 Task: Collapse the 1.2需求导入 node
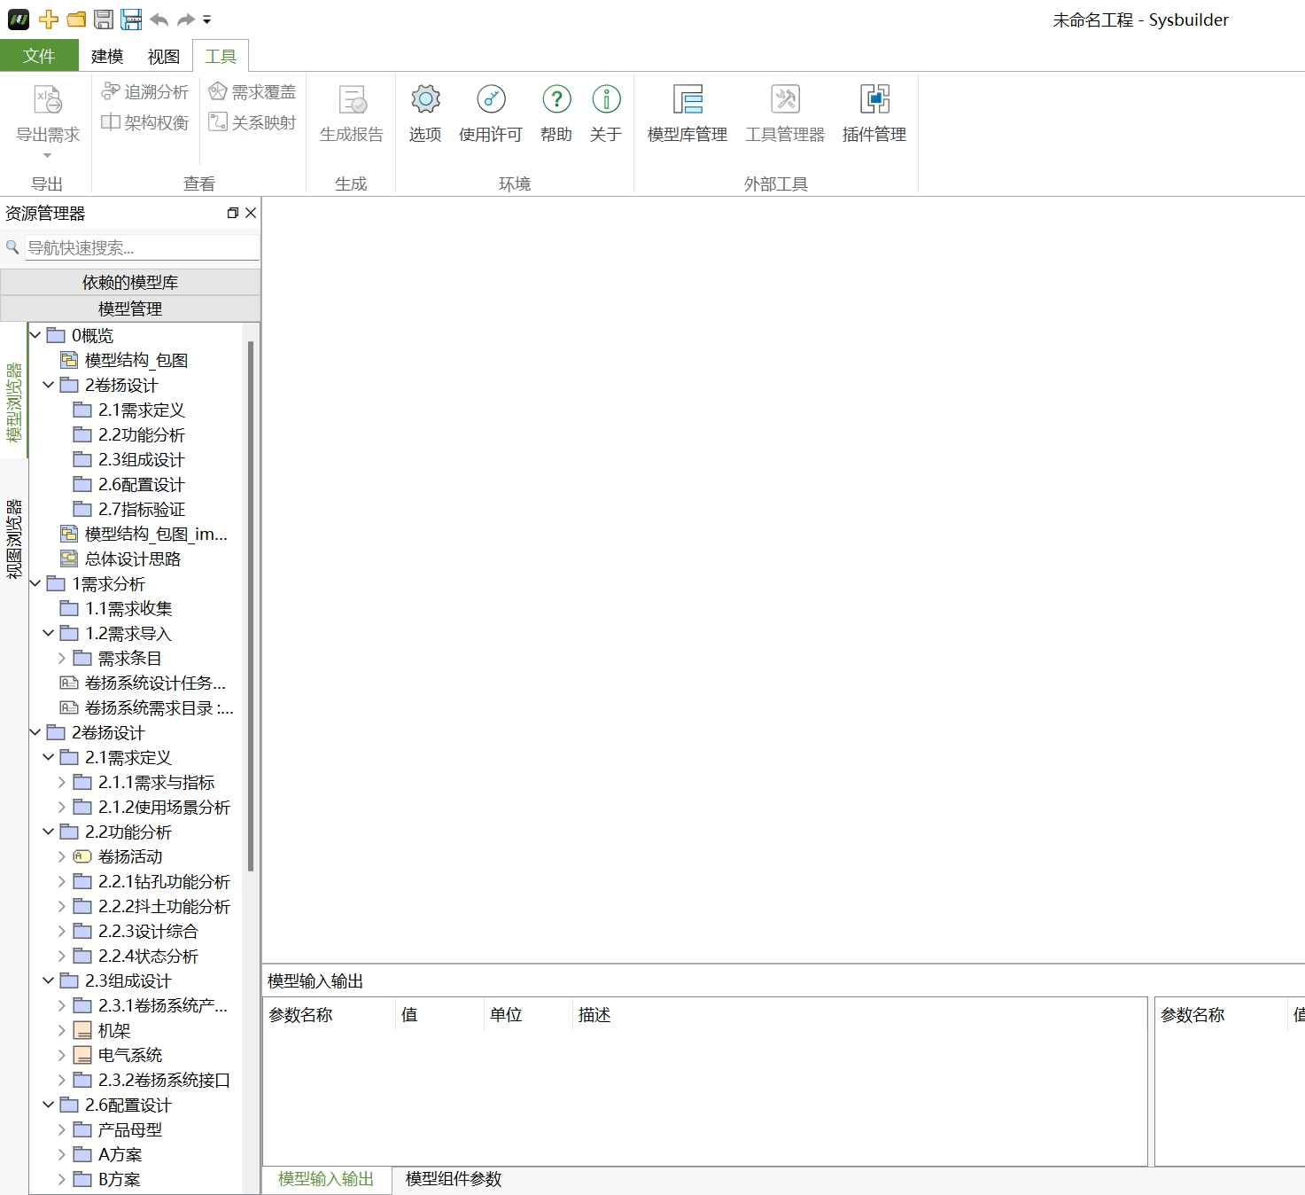[x=49, y=633]
